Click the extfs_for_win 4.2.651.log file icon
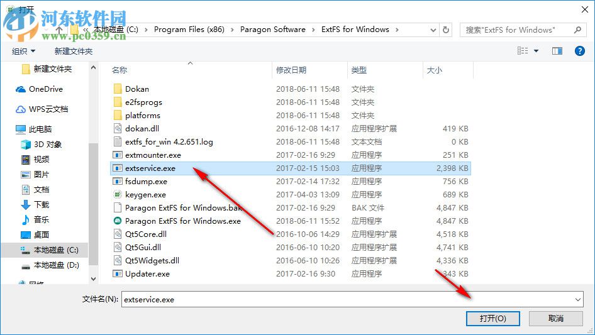595x335 pixels. coord(118,141)
